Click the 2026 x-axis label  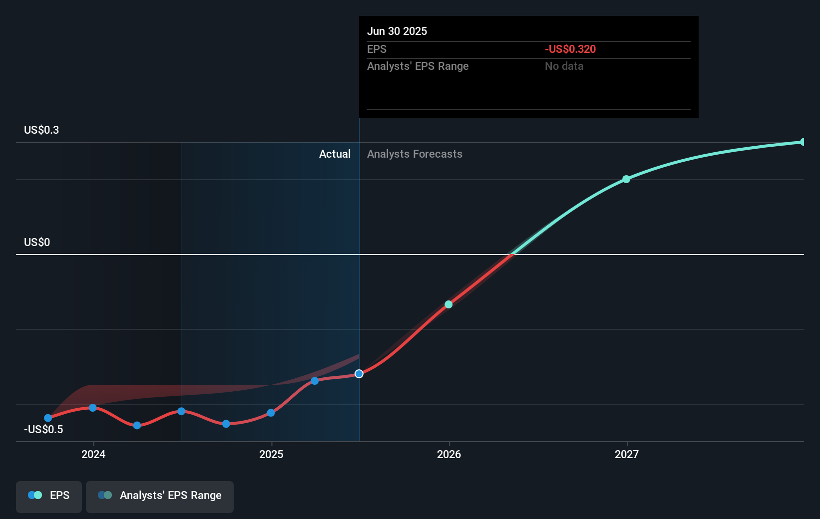[449, 454]
